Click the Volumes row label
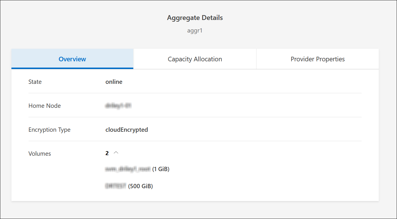Image resolution: width=397 pixels, height=219 pixels. [x=40, y=154]
